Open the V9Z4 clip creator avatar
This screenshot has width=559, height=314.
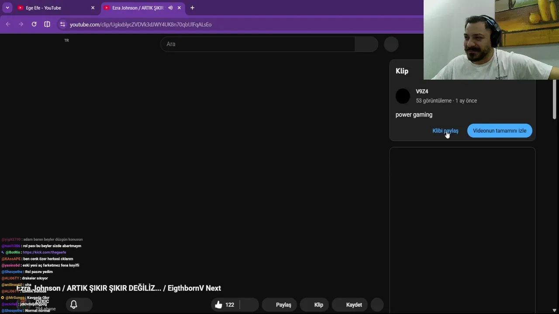pos(403,96)
